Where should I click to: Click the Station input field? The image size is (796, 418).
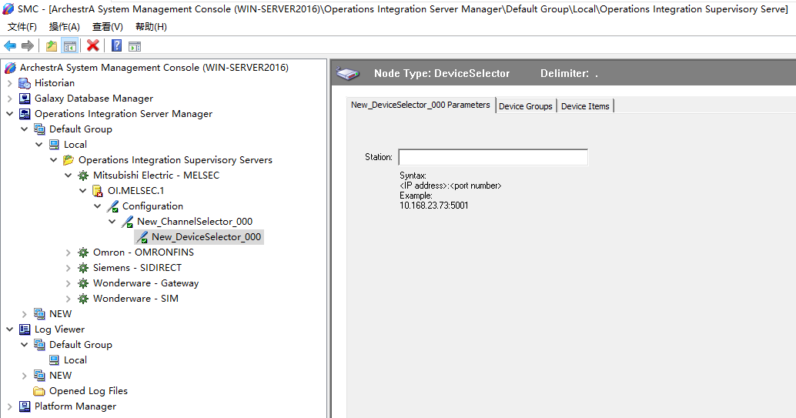pyautogui.click(x=493, y=157)
